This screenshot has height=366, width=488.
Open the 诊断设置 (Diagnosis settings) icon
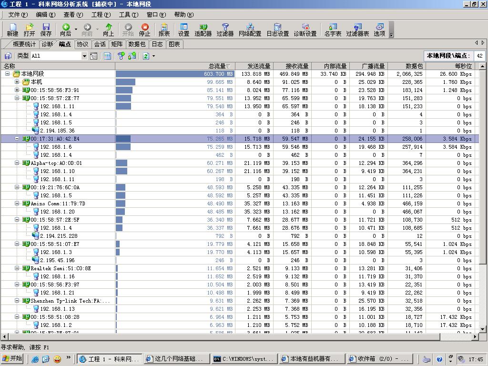(x=305, y=30)
